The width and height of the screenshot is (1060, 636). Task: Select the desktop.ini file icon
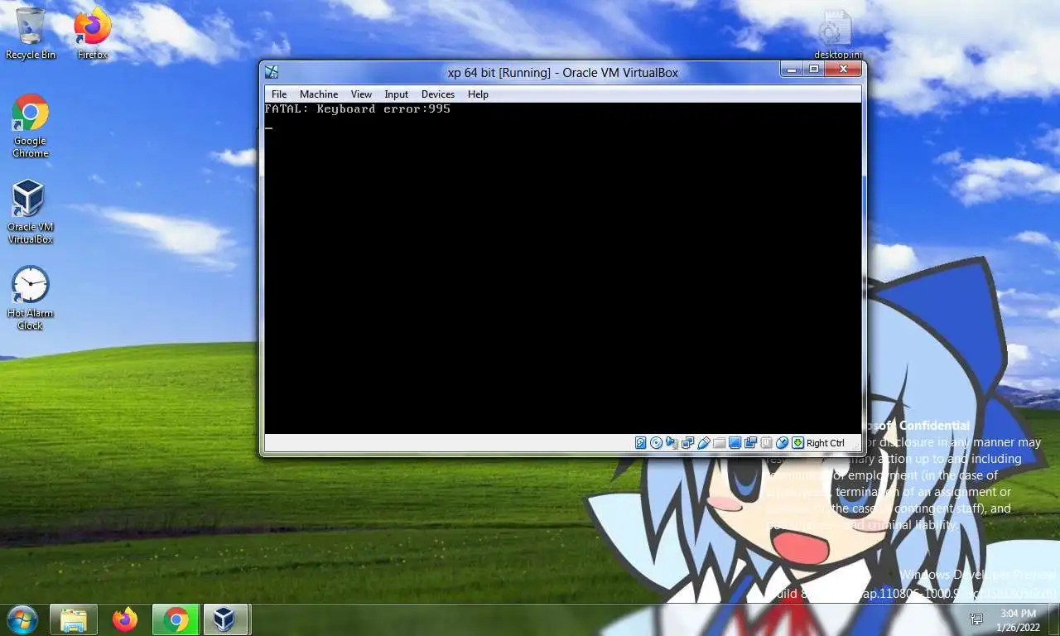[837, 35]
